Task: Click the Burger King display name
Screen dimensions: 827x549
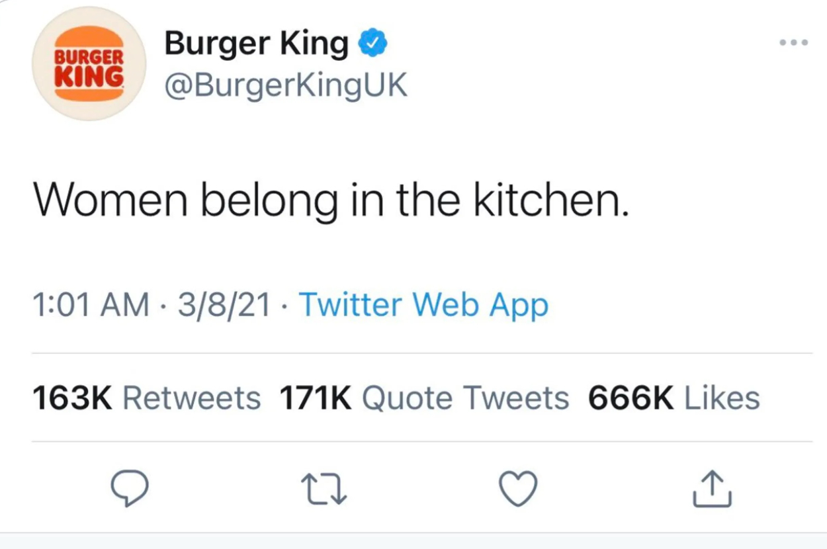Action: [x=256, y=44]
